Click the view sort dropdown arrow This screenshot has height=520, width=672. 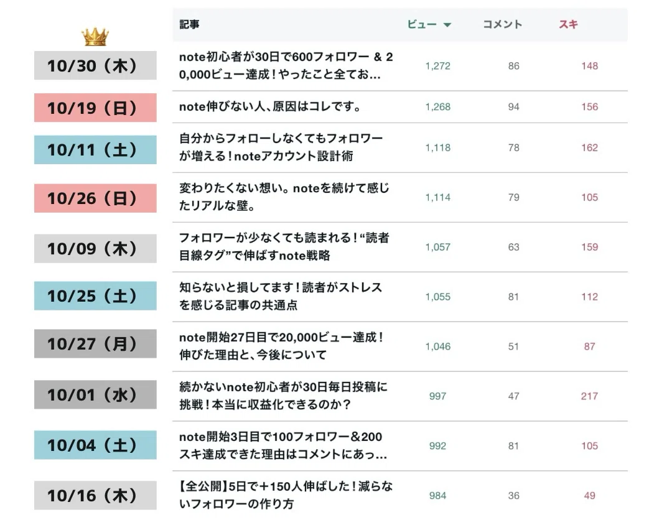447,25
